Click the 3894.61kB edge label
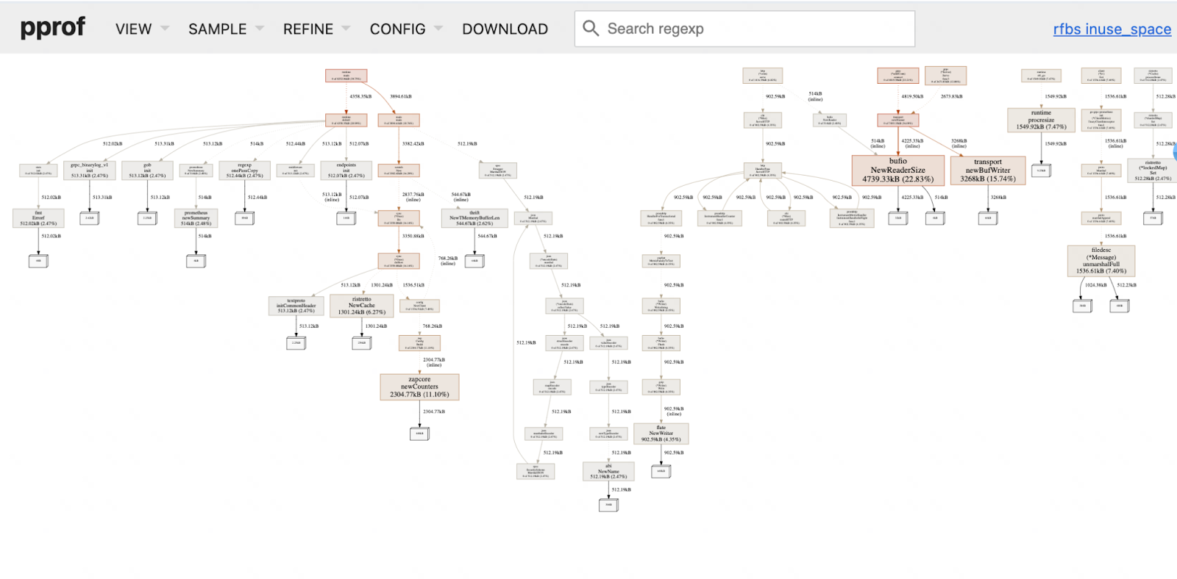This screenshot has height=579, width=1177. (401, 96)
